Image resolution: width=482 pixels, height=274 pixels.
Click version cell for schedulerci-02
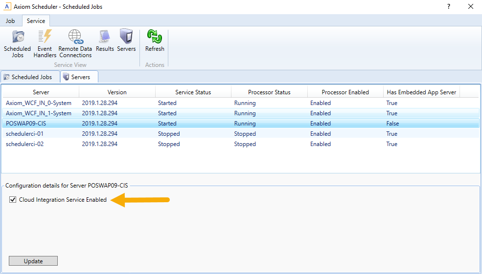click(x=100, y=144)
